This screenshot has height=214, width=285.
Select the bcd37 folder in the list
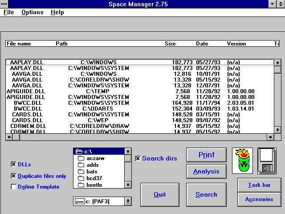click(94, 178)
